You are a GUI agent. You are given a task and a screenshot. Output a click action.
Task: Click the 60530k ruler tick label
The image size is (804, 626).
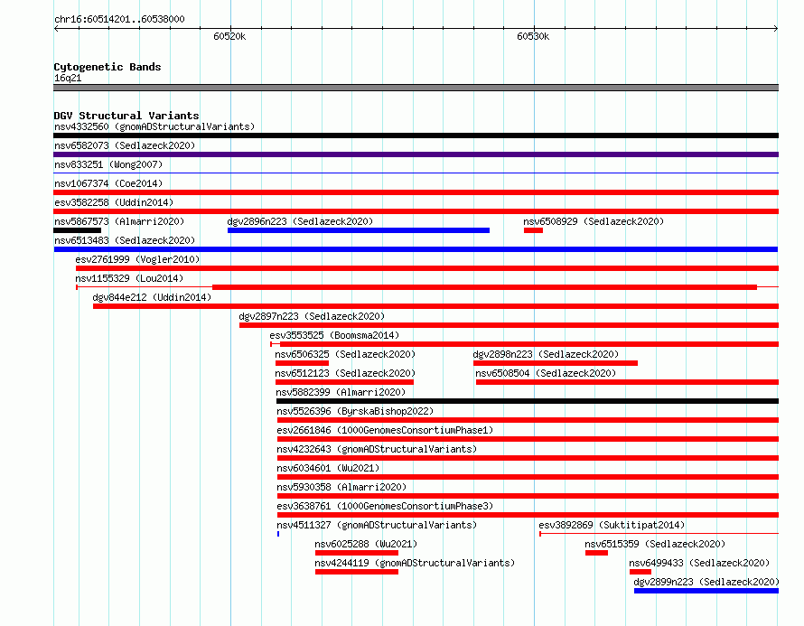click(533, 36)
